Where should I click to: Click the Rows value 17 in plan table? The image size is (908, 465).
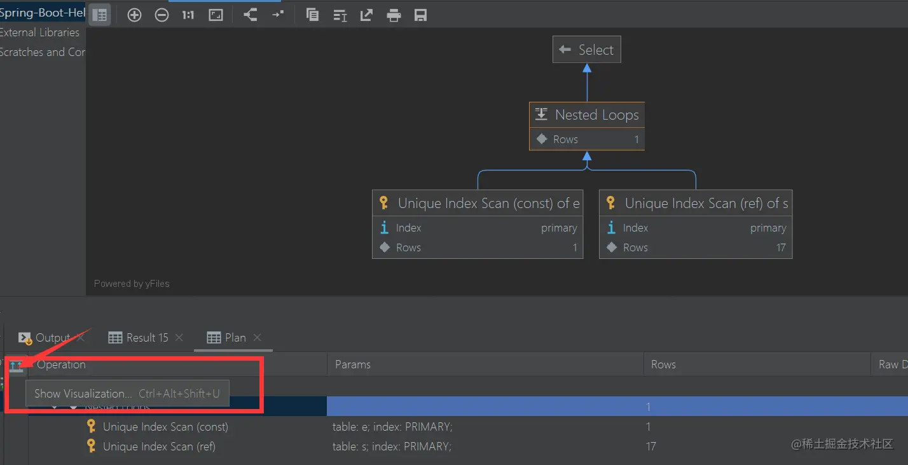(x=651, y=447)
